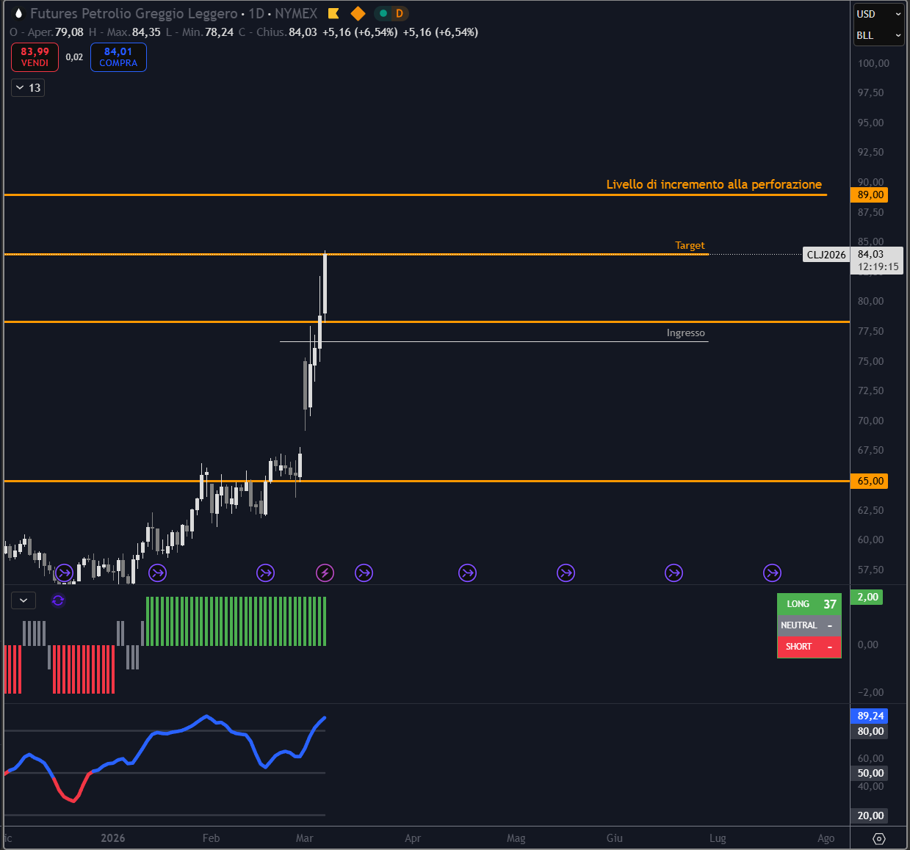Click the symbol title Futures Petrolio Greggio Leggero
Screen dimensions: 910x850
pos(134,13)
